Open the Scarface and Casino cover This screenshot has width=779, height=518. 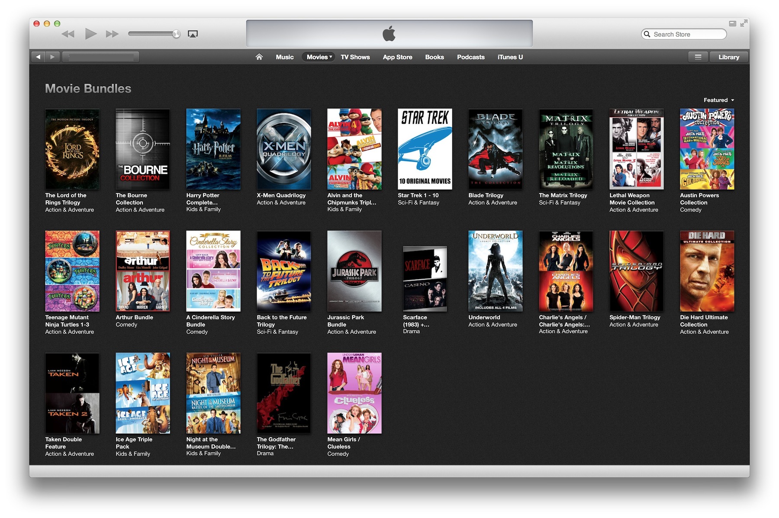point(425,279)
